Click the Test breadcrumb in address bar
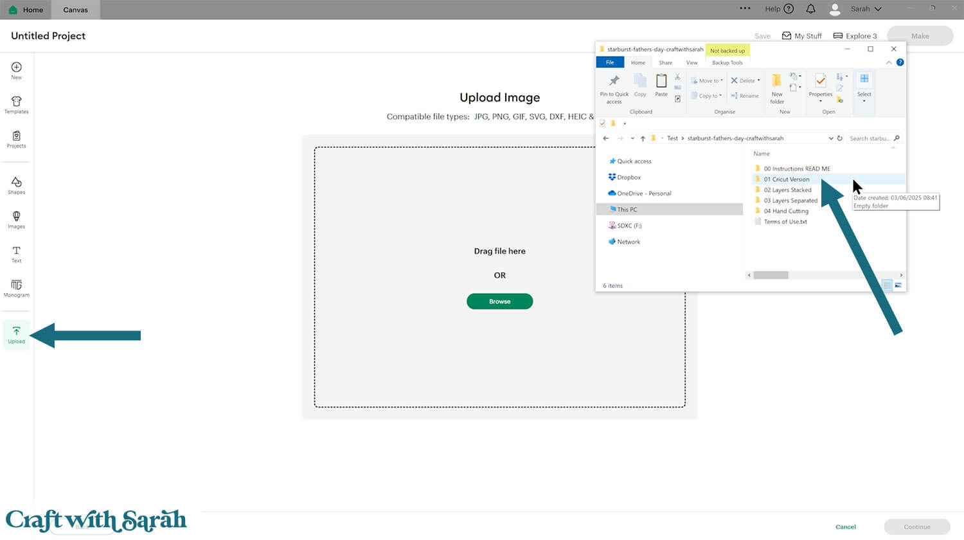 point(672,138)
